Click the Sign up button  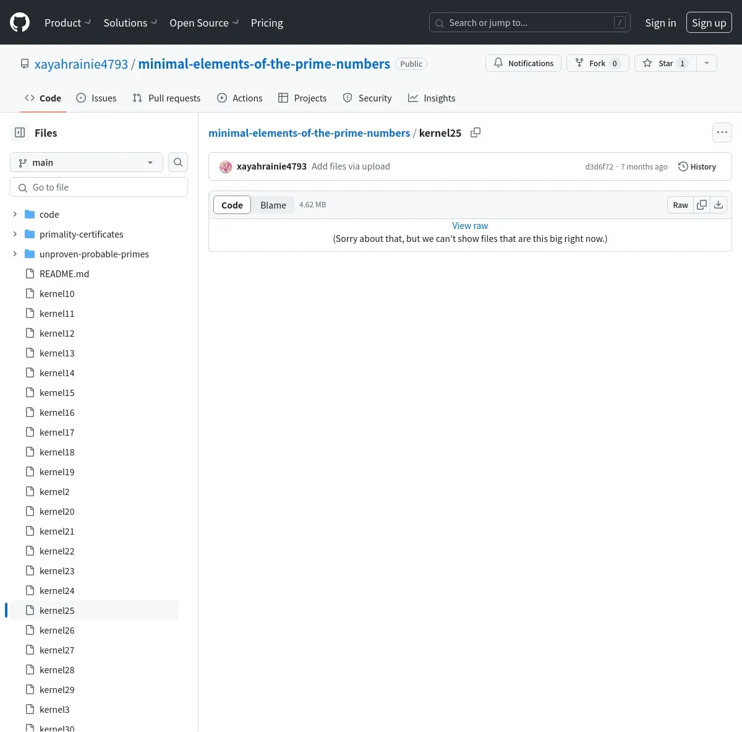(x=709, y=23)
